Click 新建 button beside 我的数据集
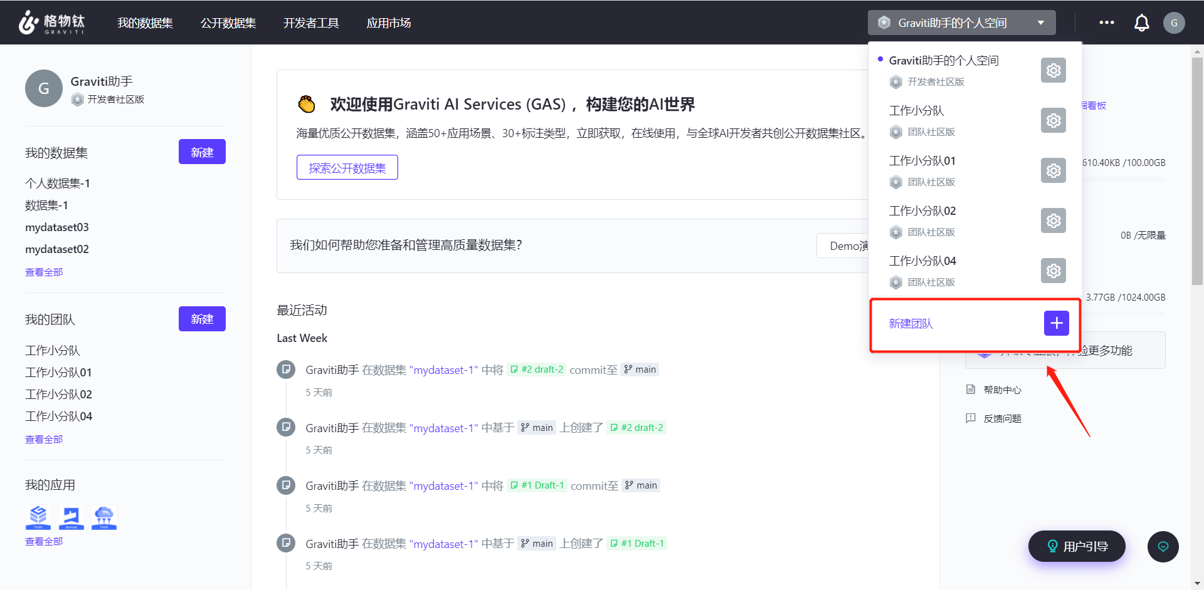The height and width of the screenshot is (590, 1204). point(202,152)
